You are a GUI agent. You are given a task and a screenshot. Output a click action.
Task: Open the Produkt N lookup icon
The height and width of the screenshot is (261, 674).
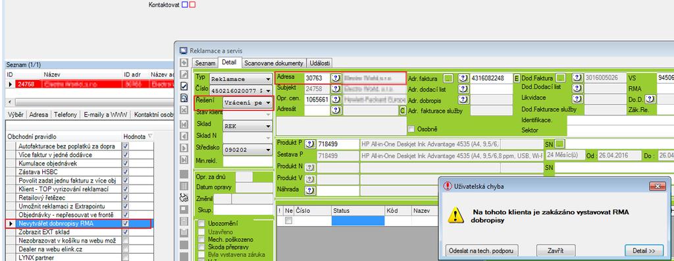pos(311,167)
